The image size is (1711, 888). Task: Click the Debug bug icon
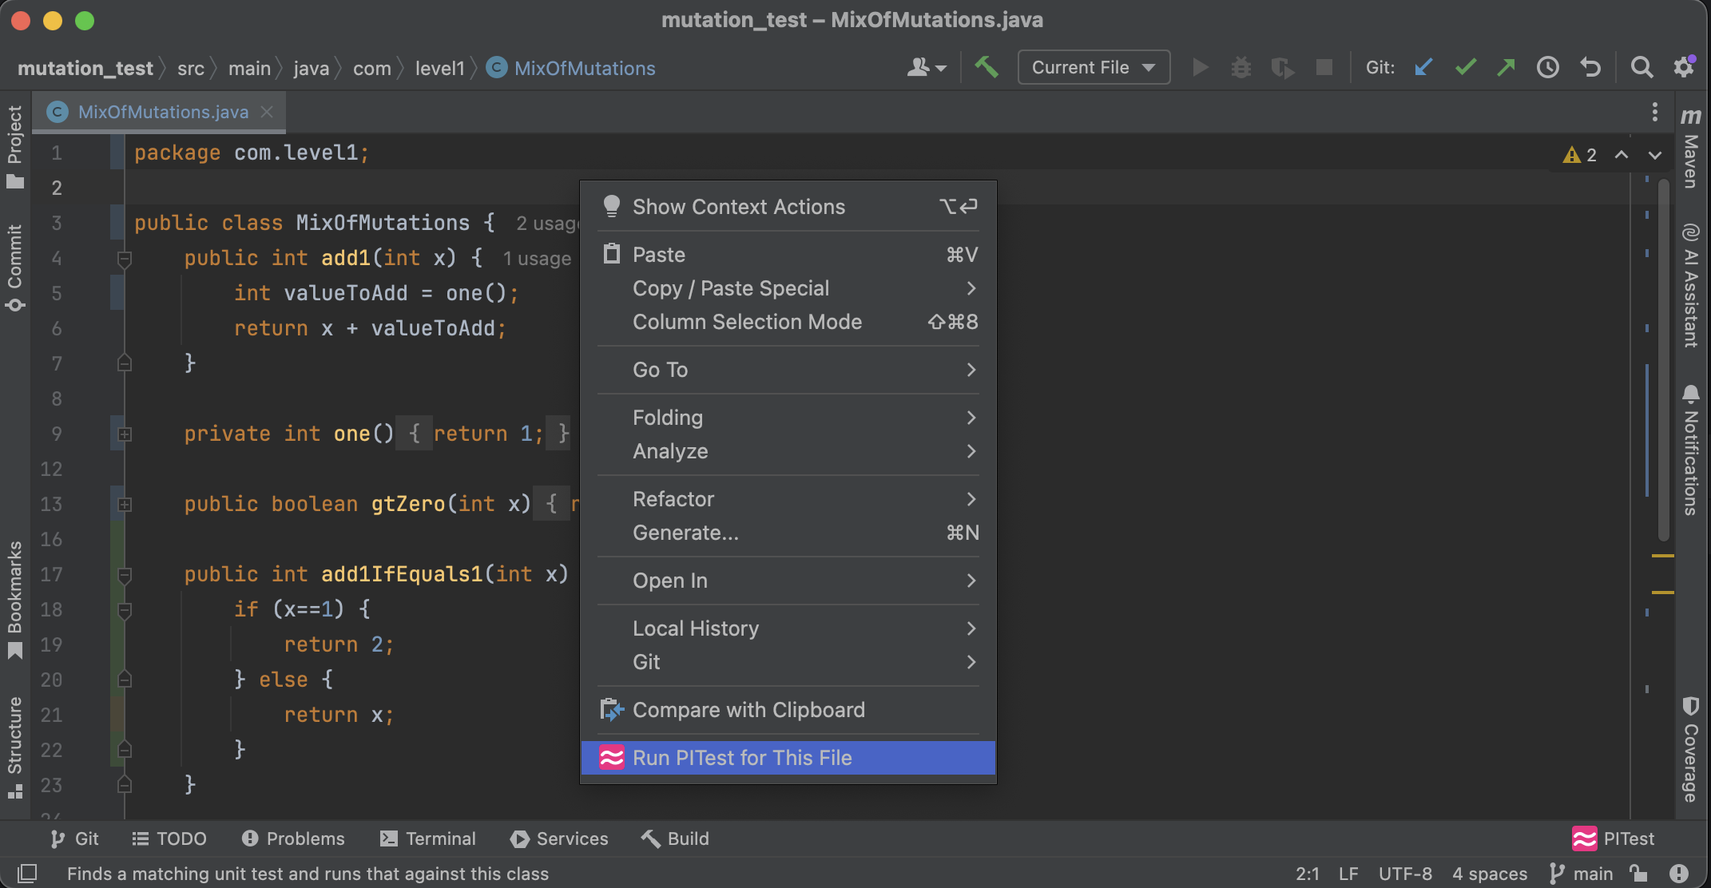point(1241,67)
